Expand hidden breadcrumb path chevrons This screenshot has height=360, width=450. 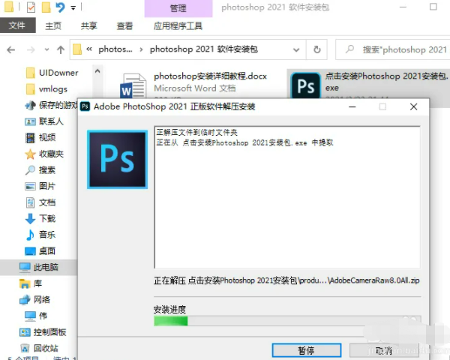89,49
